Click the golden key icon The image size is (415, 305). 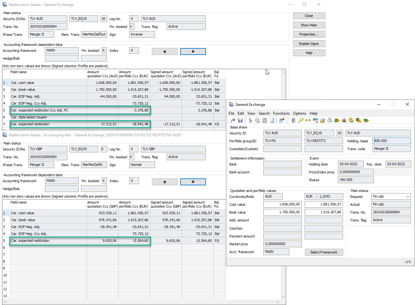pos(301,120)
